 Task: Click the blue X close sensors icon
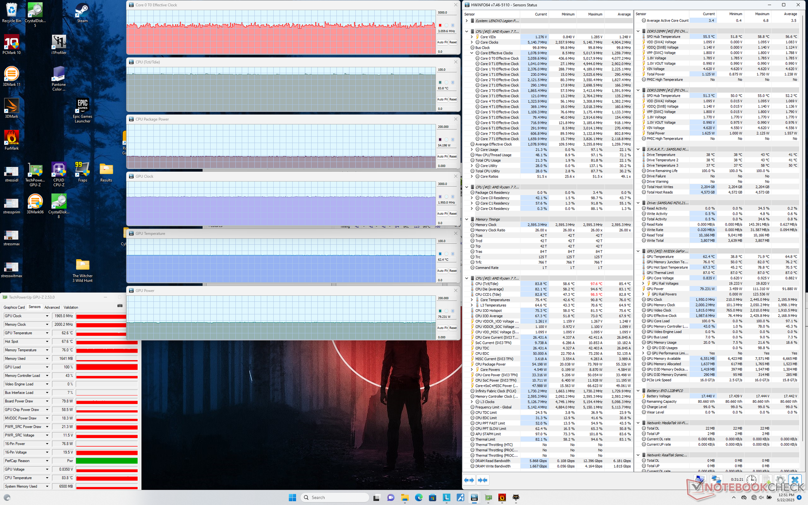tap(795, 480)
